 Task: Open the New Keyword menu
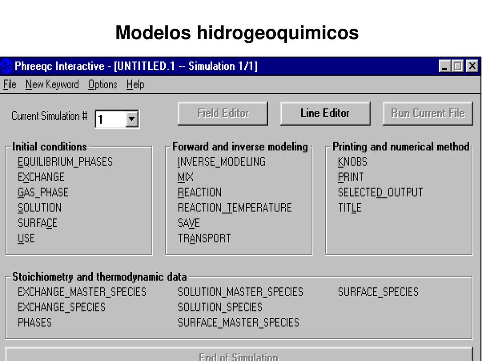point(52,85)
